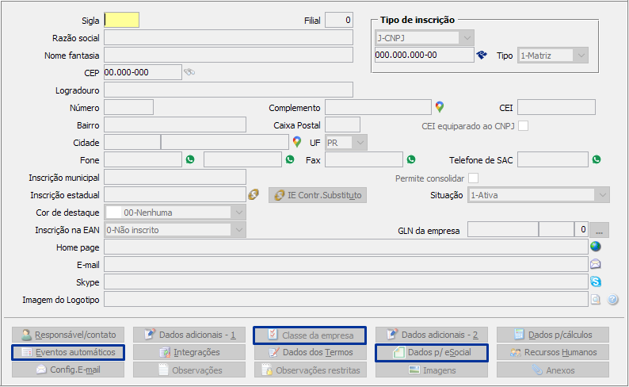Click the Skype icon at row end

tap(596, 282)
